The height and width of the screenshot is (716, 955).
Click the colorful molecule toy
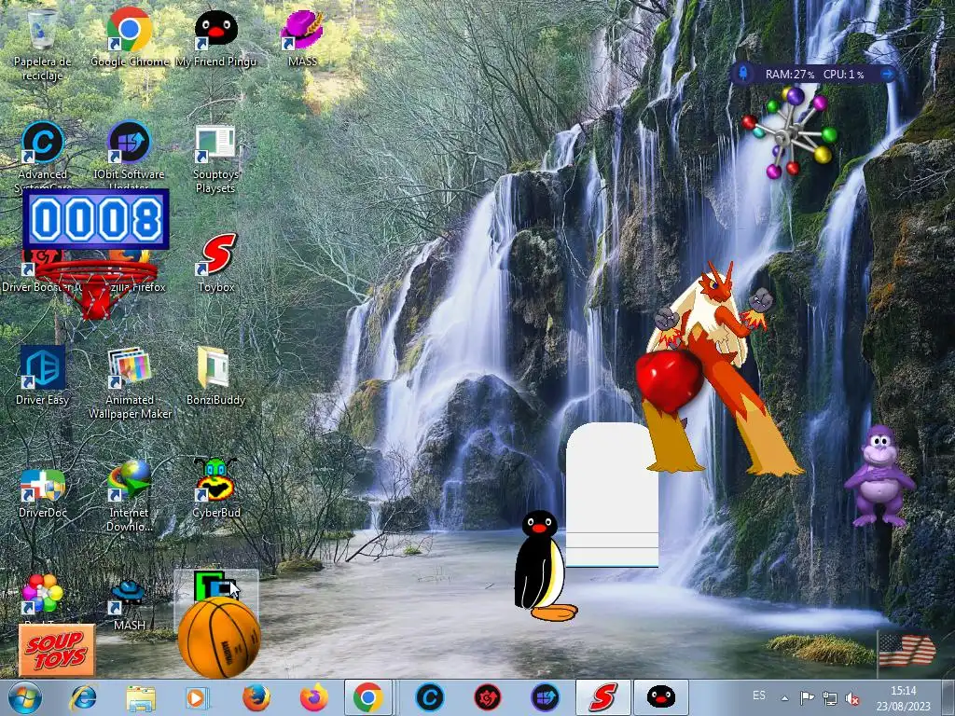(790, 131)
